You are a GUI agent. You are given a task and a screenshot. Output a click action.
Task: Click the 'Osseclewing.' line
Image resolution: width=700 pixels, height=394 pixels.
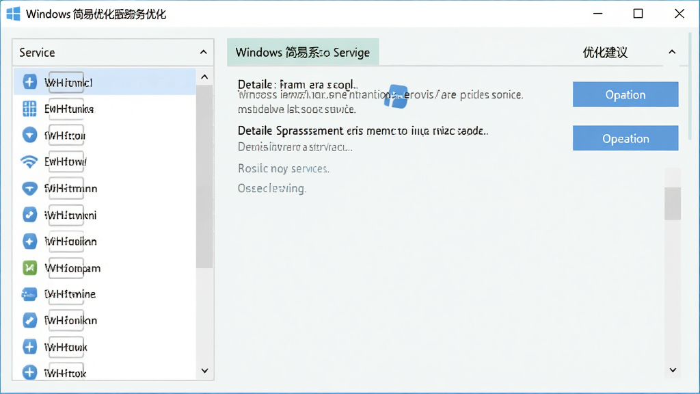272,189
